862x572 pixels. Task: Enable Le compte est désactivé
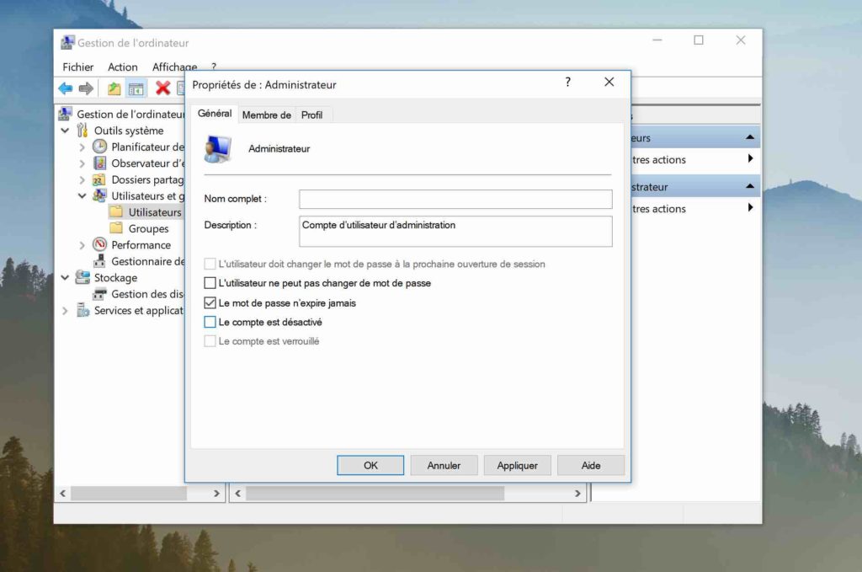click(210, 322)
